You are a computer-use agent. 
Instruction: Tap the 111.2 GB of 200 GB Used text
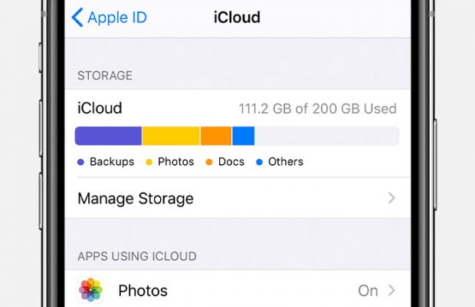(x=317, y=108)
